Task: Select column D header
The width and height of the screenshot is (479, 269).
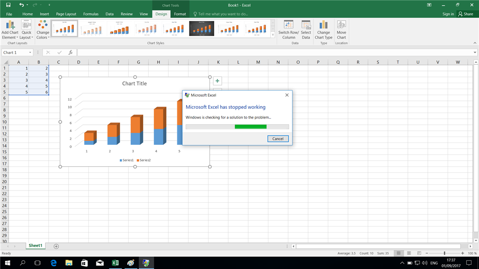Action: [x=79, y=62]
